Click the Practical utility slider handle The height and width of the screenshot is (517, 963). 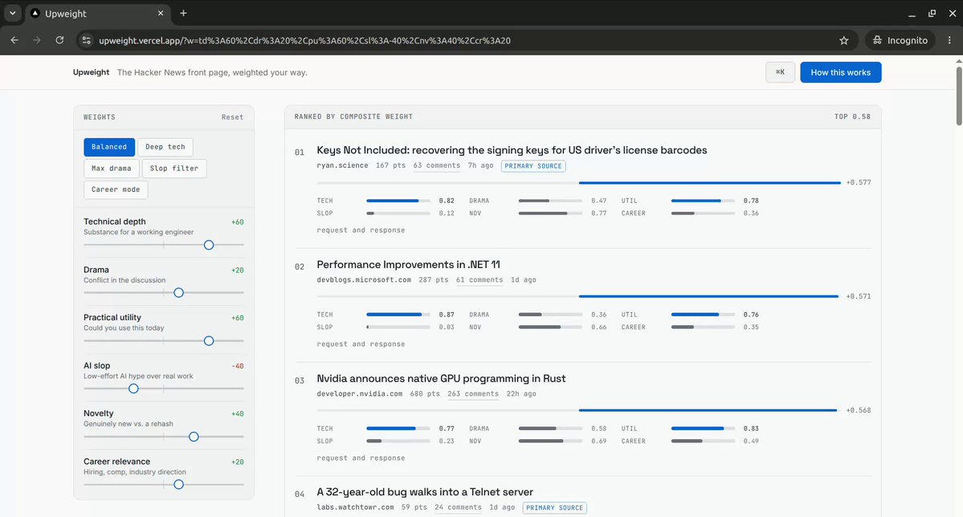click(x=209, y=340)
